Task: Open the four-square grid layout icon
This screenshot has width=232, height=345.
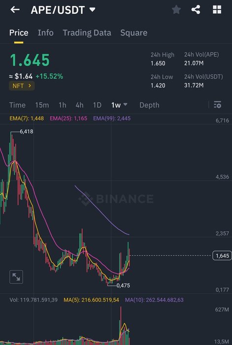Action: (217, 10)
